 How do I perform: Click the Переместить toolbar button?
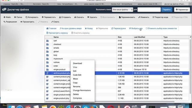49,17
